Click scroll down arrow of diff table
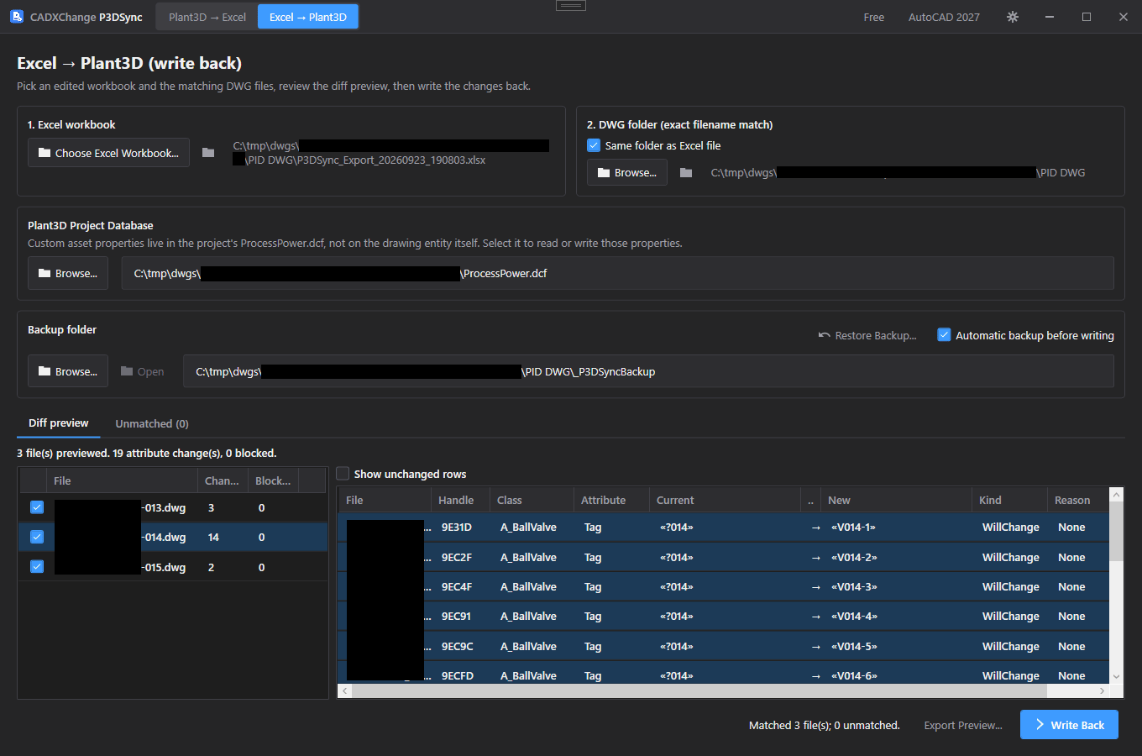1142x756 pixels. click(1116, 676)
